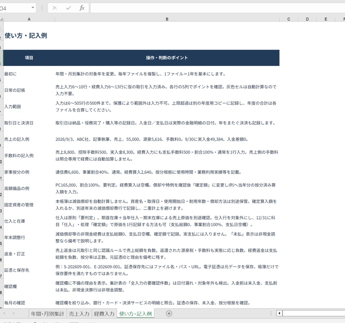Select the 使い方・記入例 sheet tab
Screen dimensions: 345x323
click(x=135, y=314)
